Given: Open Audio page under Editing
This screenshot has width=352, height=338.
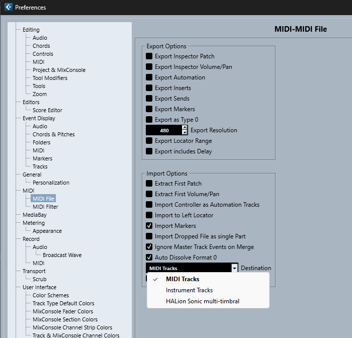Looking at the screenshot, I should point(40,38).
